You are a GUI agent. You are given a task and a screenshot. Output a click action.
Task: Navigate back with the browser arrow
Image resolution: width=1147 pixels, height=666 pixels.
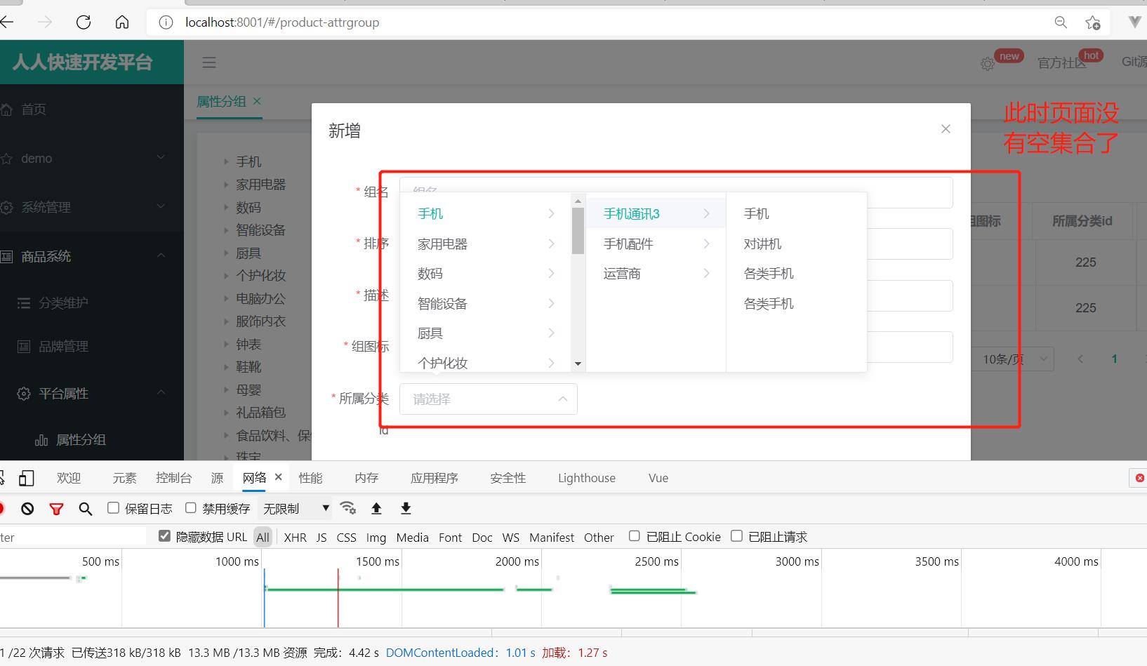click(x=7, y=22)
